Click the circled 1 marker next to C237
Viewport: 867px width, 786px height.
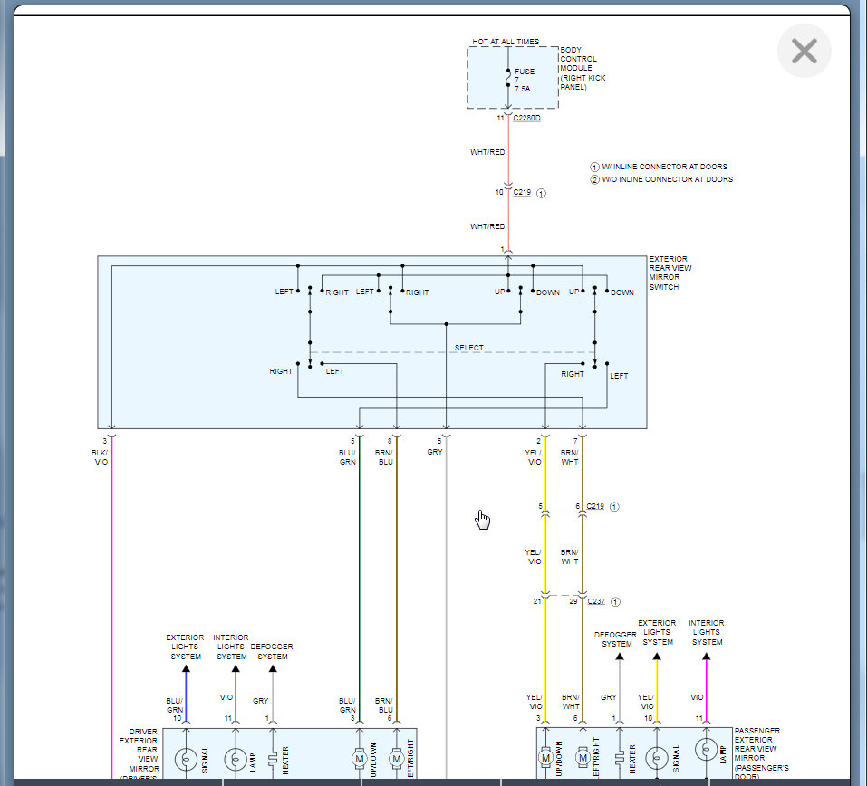pyautogui.click(x=615, y=601)
